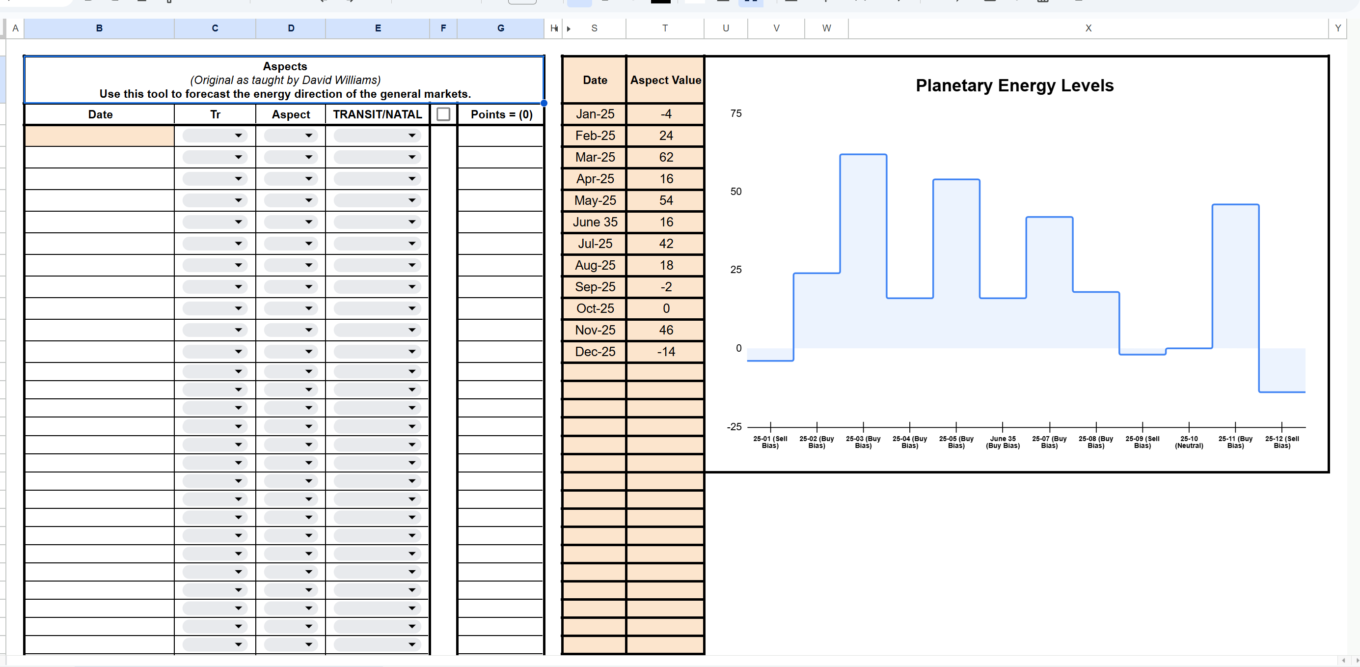Click the scroll-left arrow at bottom right
The height and width of the screenshot is (667, 1360).
coord(1343,660)
